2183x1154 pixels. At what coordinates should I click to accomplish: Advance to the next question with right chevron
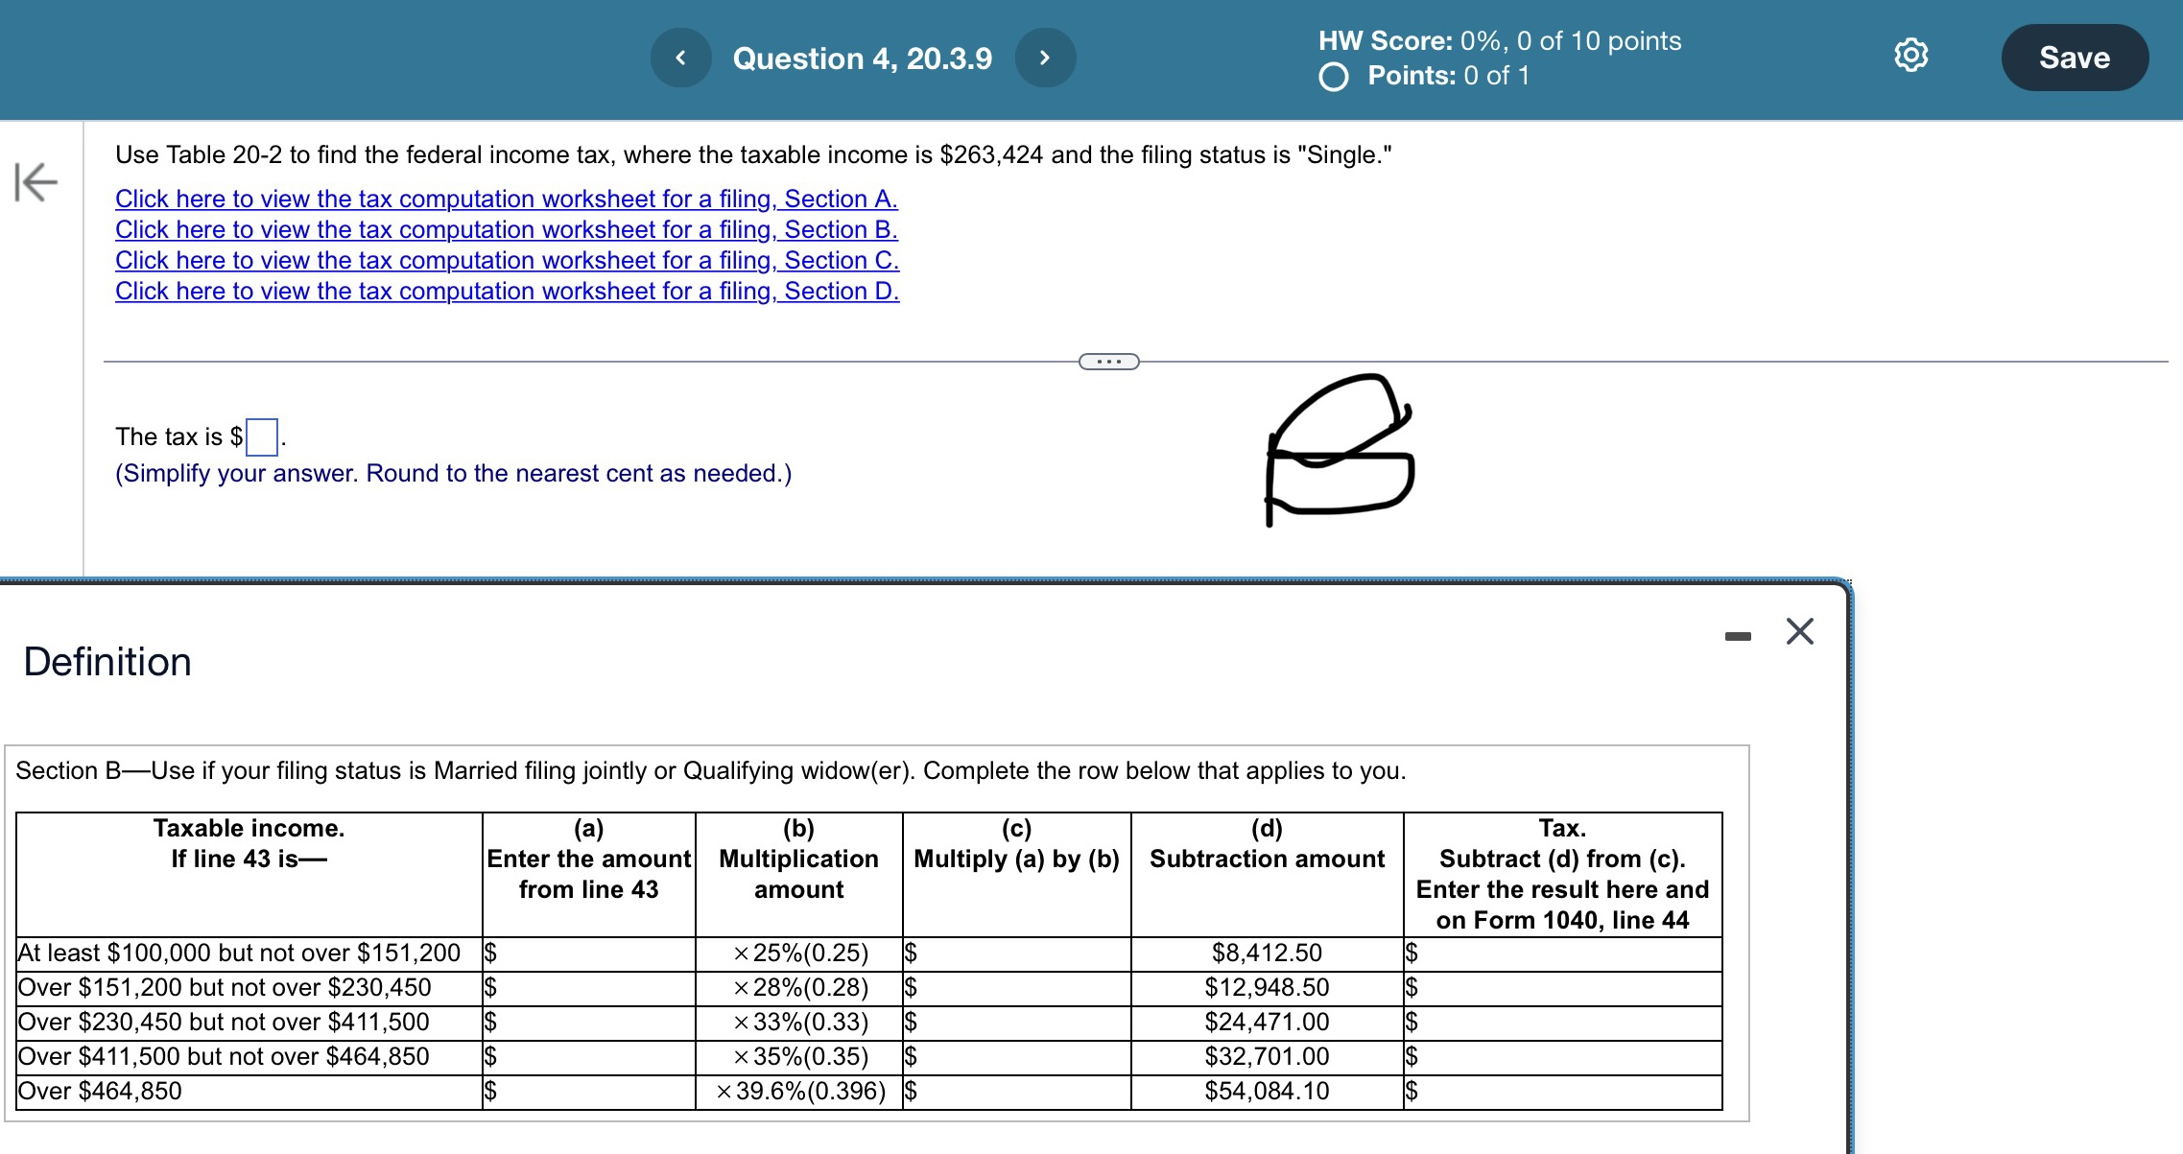(x=1044, y=57)
